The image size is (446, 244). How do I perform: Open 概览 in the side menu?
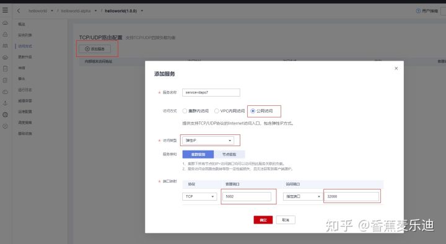[x=22, y=24]
